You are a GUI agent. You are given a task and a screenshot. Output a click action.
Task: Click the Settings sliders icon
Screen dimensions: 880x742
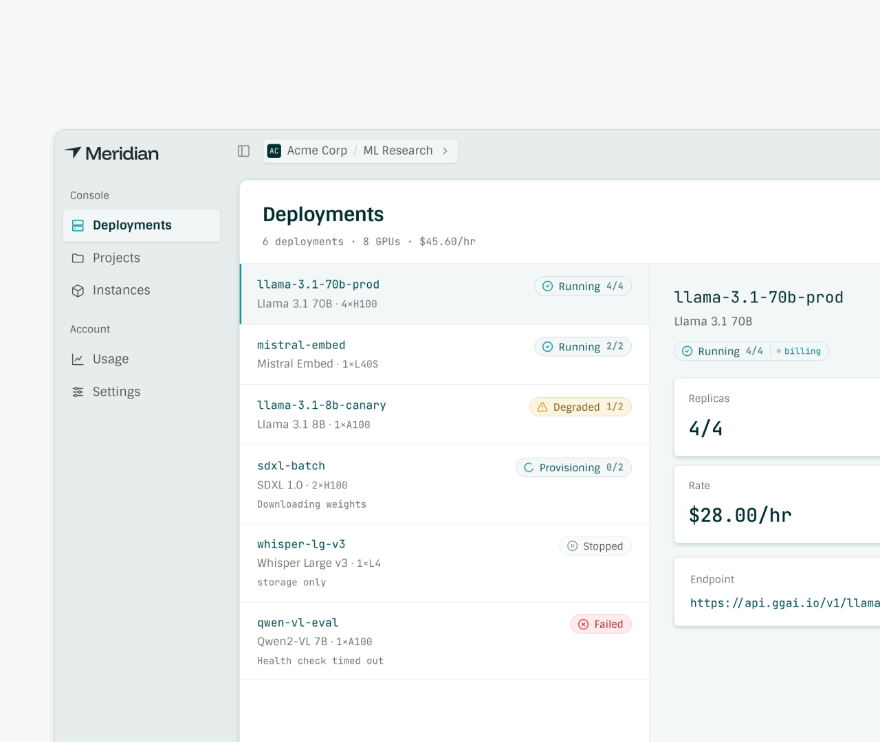click(x=78, y=392)
